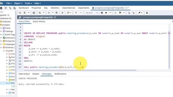
Task: Click the Delete trash can icon
Action: tap(62, 13)
